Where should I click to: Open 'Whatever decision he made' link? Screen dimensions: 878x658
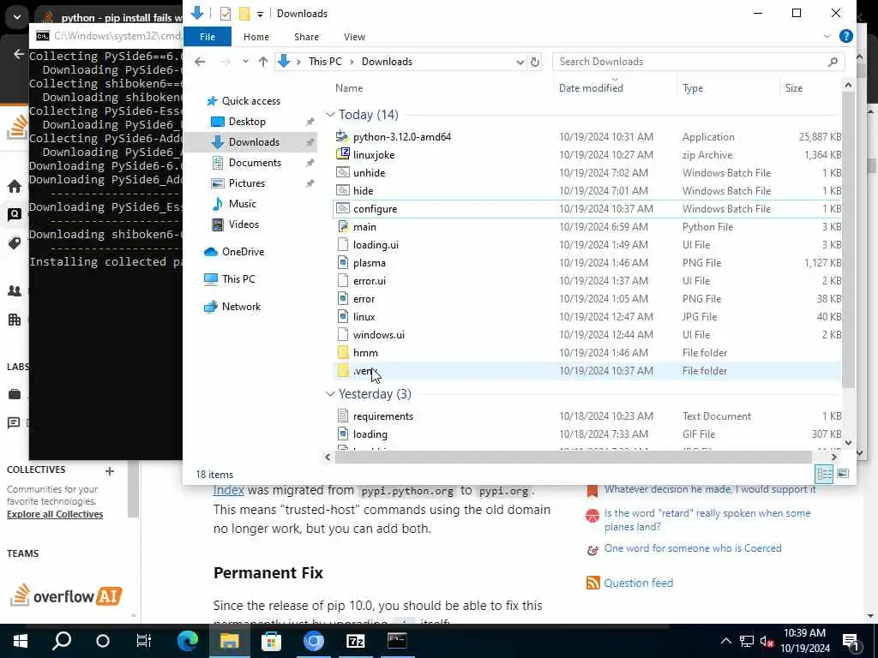pyautogui.click(x=709, y=488)
